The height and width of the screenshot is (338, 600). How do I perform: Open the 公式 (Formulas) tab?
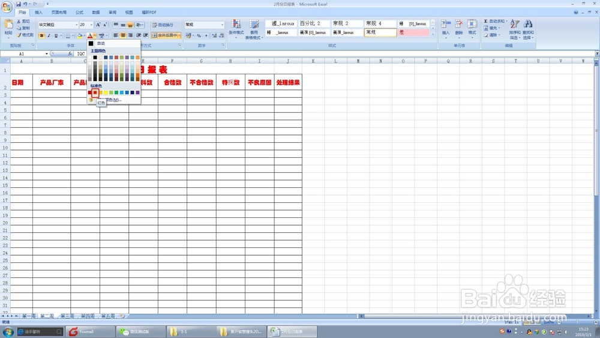(79, 12)
